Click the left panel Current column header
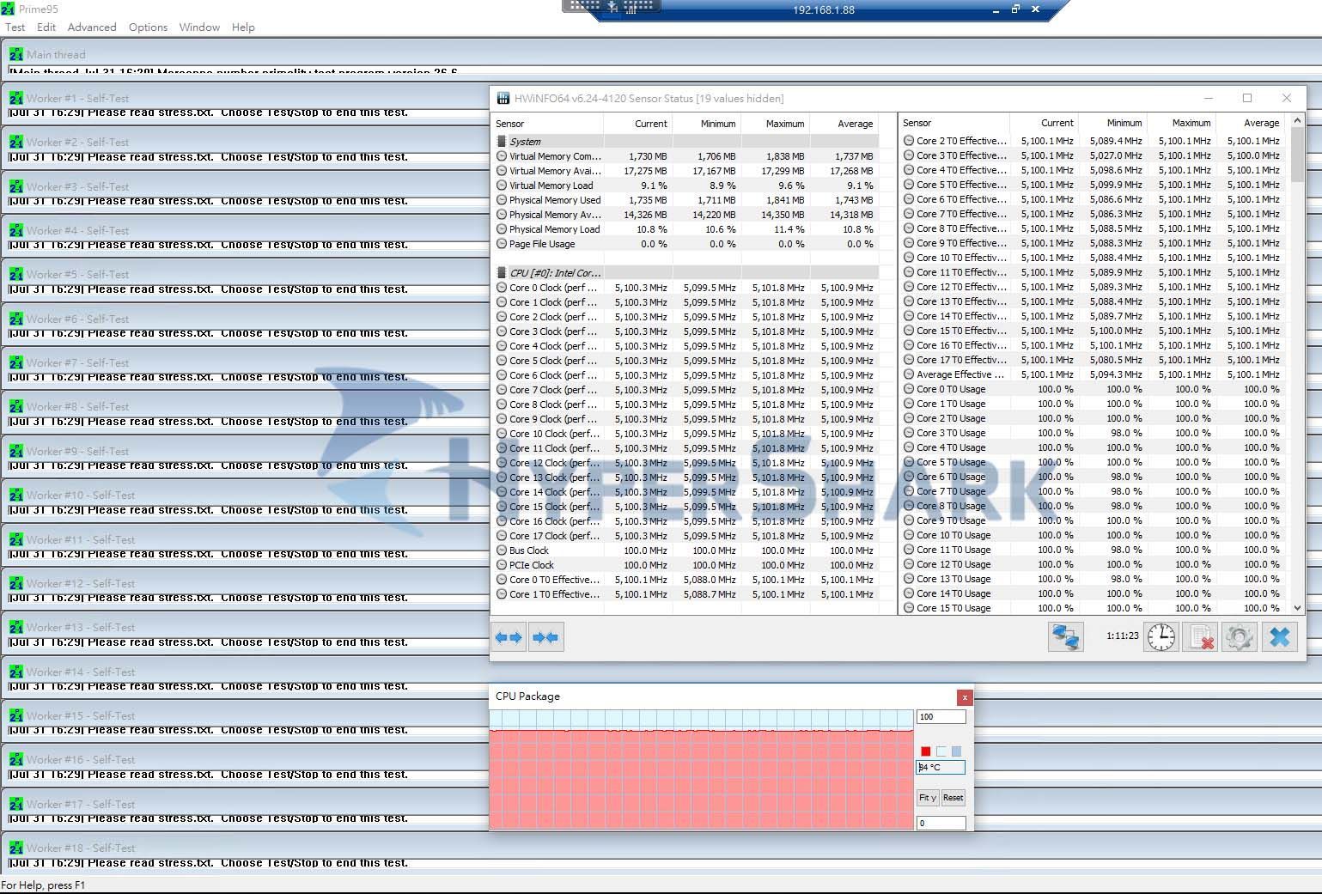The width and height of the screenshot is (1322, 894). [x=638, y=124]
